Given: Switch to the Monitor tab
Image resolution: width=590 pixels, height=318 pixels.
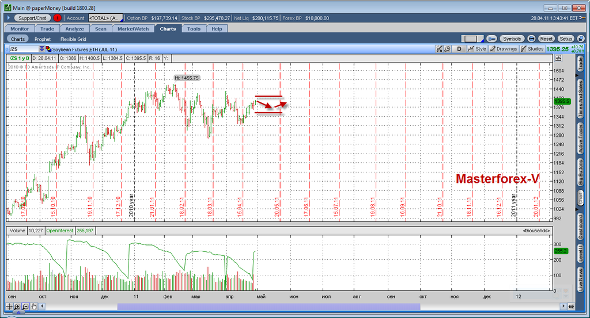Looking at the screenshot, I should pos(20,29).
